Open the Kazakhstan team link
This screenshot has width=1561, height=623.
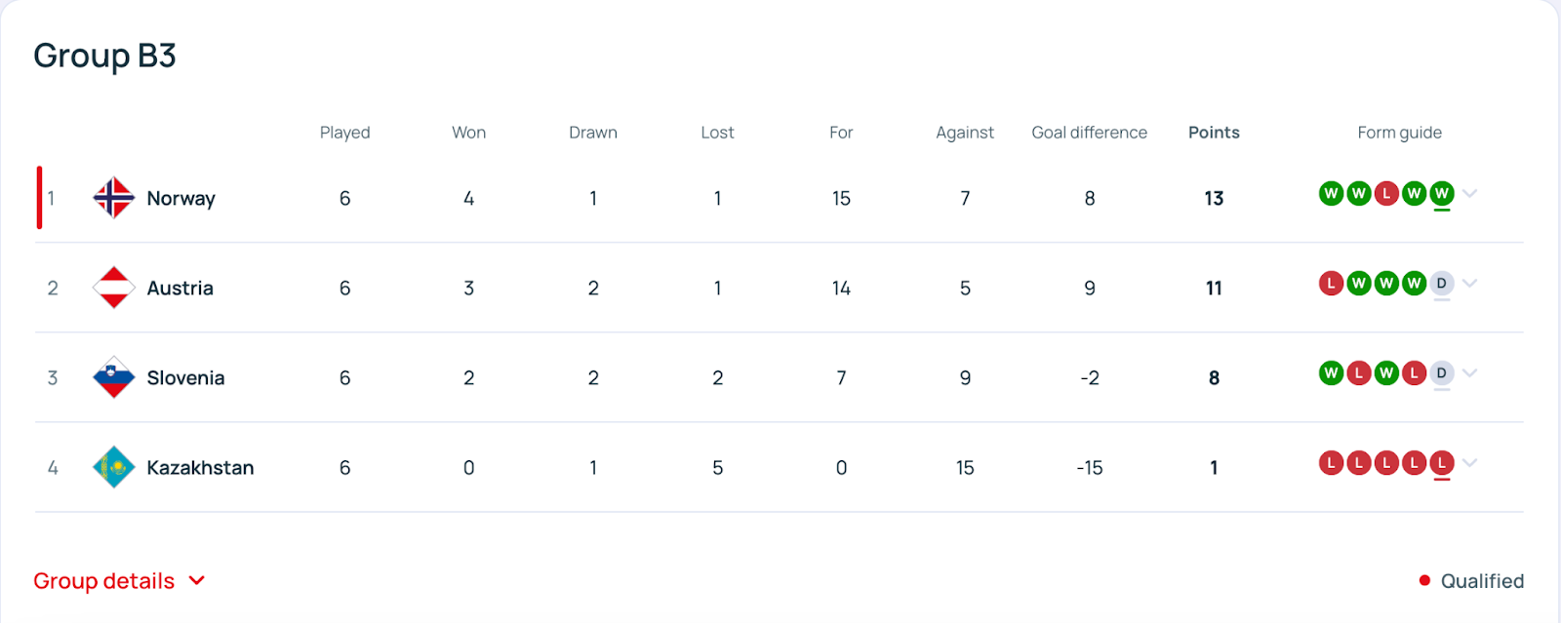(x=200, y=467)
